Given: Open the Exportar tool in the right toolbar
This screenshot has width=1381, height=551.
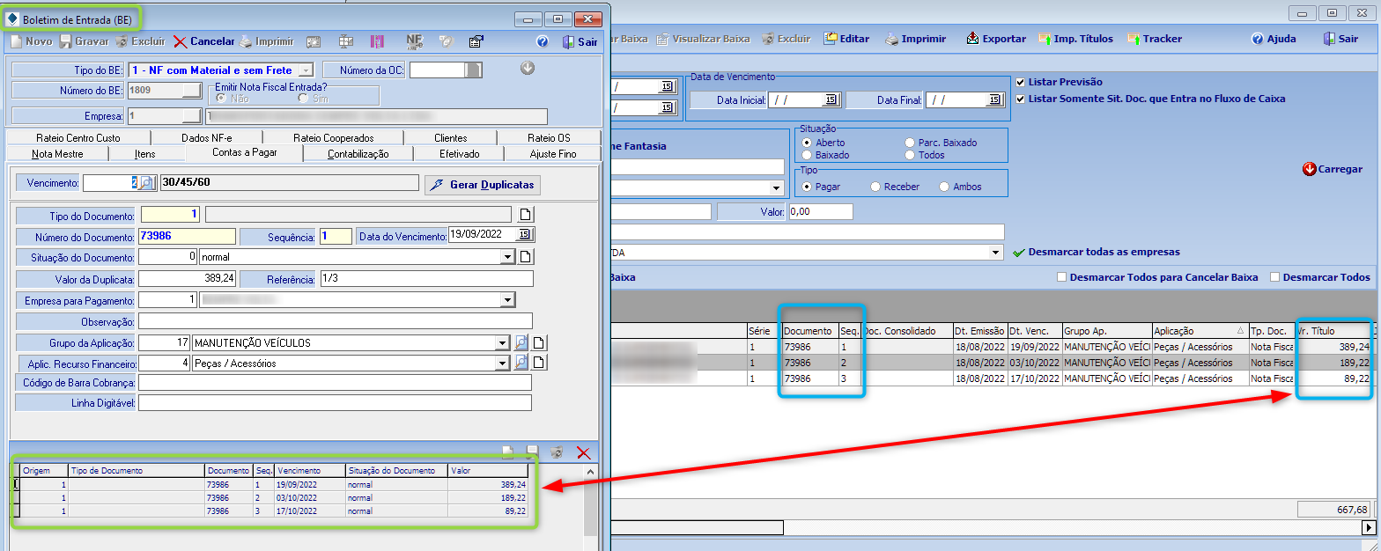Looking at the screenshot, I should point(973,39).
